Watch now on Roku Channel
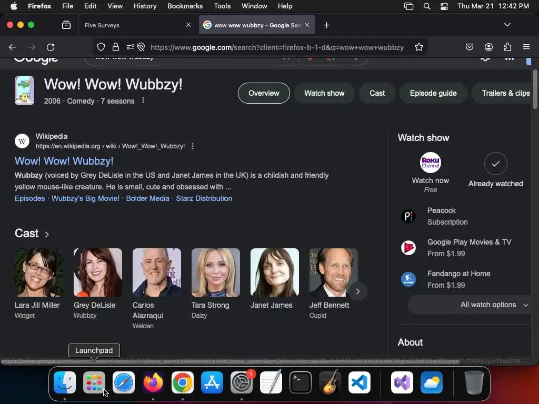 click(431, 172)
